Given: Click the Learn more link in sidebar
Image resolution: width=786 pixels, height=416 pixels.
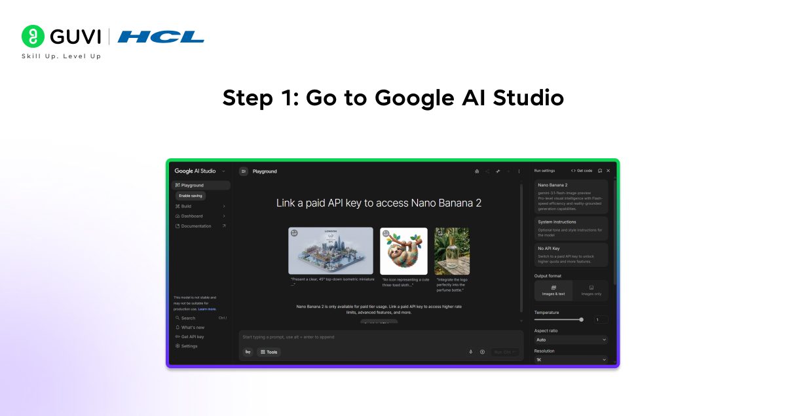Looking at the screenshot, I should [x=207, y=309].
